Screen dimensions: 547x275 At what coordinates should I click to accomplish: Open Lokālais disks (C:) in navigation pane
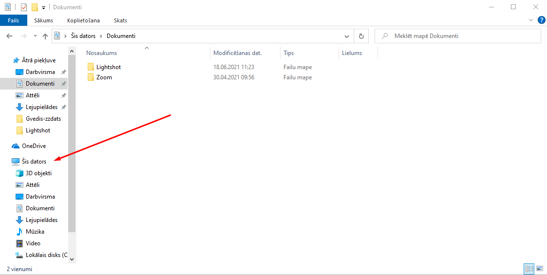[41, 255]
